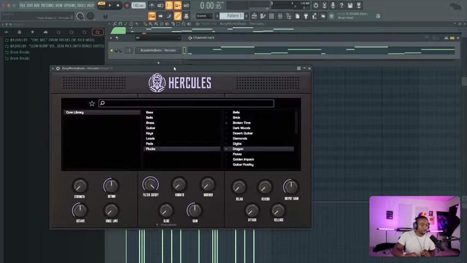467x263 pixels.
Task: Toggle the favorites star in Hercules
Action: point(92,104)
